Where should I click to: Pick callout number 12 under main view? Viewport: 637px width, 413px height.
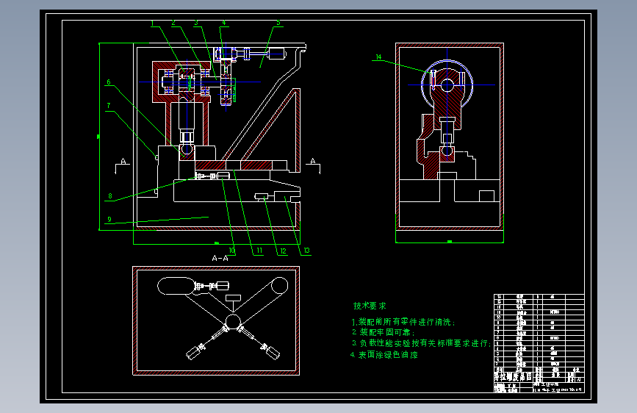(x=283, y=251)
